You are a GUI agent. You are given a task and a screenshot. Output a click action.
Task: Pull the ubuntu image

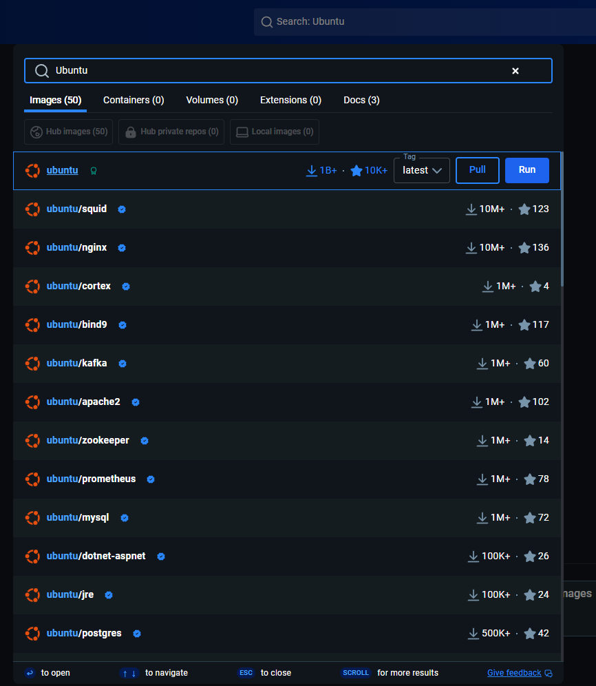tap(478, 170)
